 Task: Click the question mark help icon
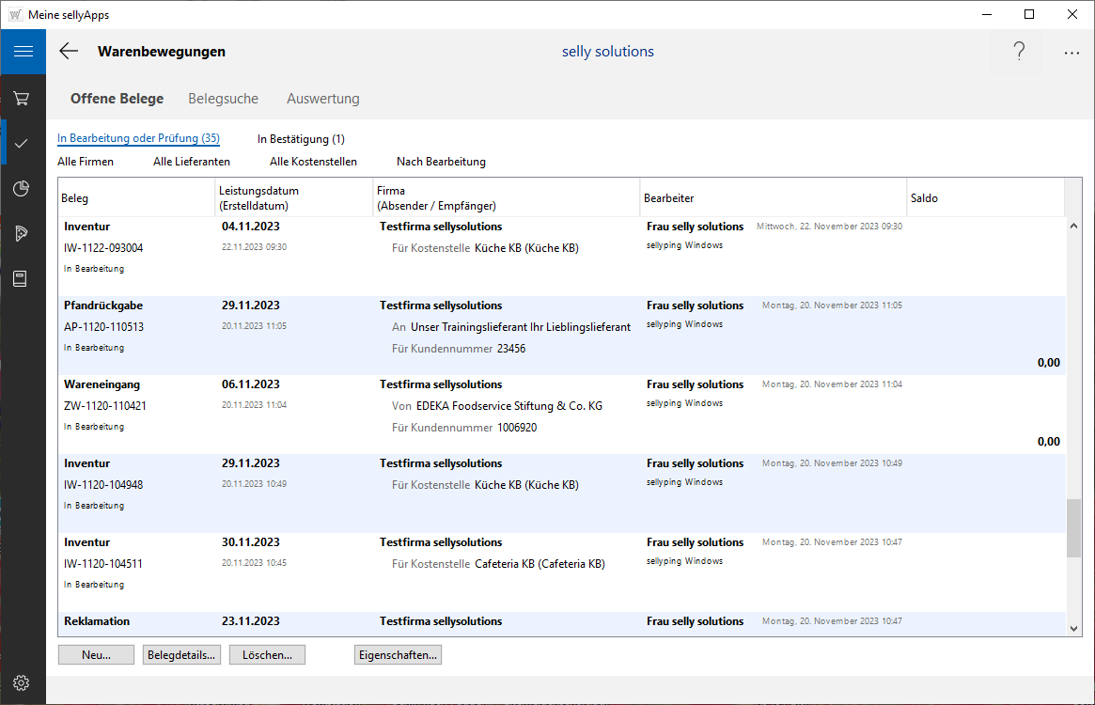(x=1018, y=52)
